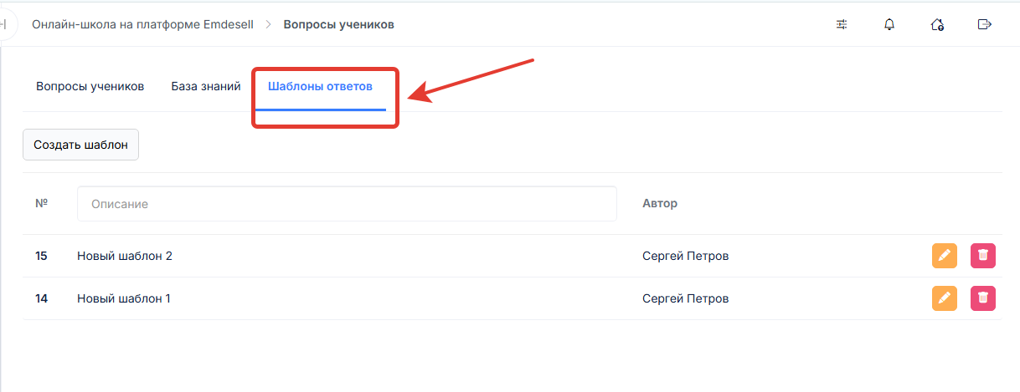
Task: Switch to the 'Вопросы учеников' tab
Action: [90, 86]
